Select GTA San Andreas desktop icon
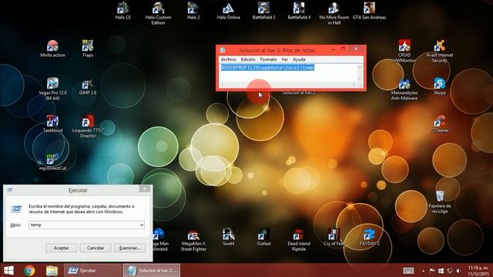This screenshot has height=277, width=493. click(x=370, y=11)
